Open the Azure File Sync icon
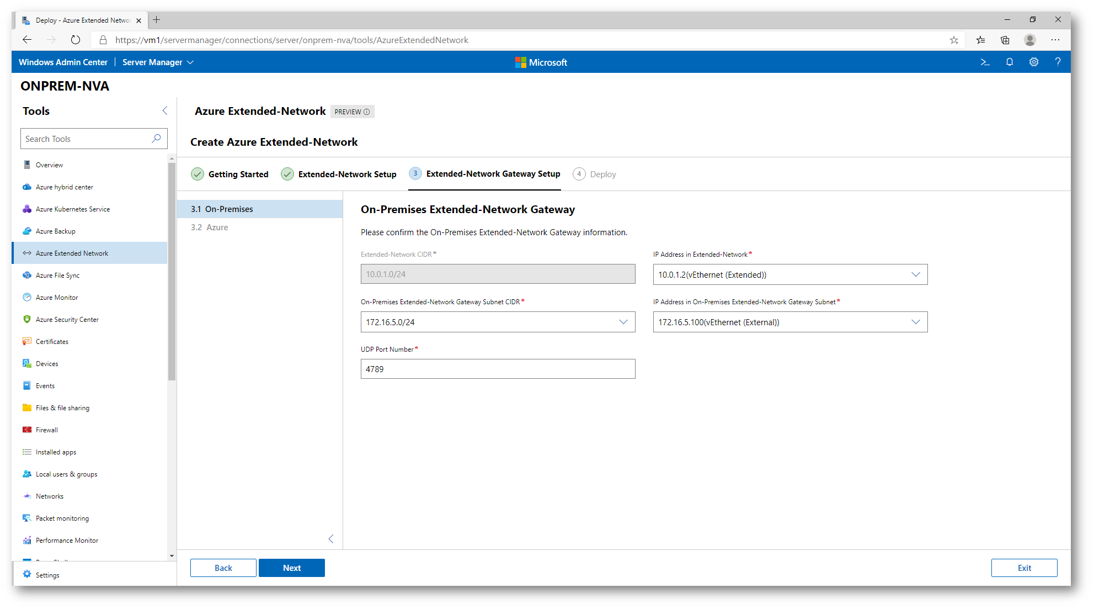Viewport: 1094px width, 609px height. click(x=26, y=275)
